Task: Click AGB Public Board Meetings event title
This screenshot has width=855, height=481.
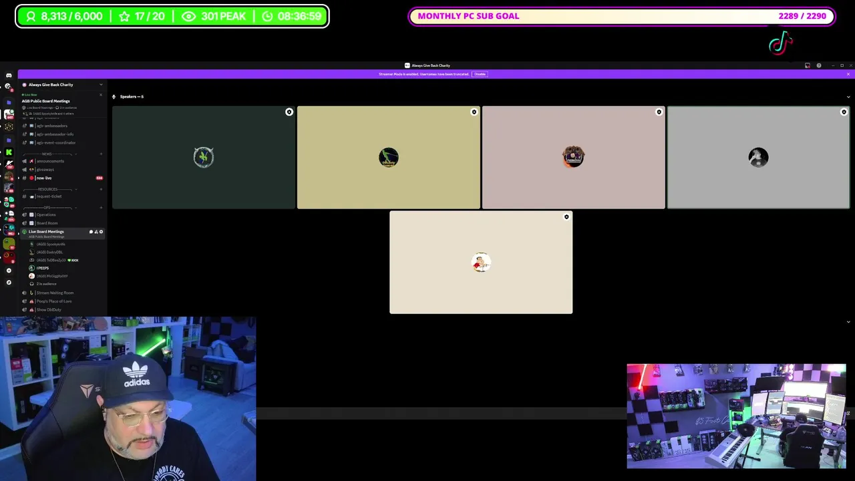Action: tap(45, 102)
